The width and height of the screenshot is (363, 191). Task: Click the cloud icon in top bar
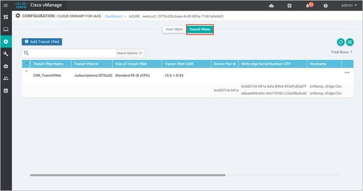point(271,6)
